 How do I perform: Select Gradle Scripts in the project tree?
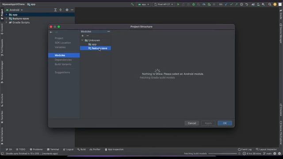pyautogui.click(x=21, y=23)
